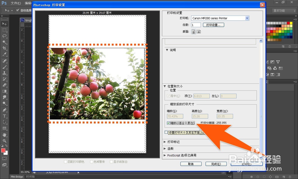Select the Magic Wand tool
Image resolution: width=298 pixels, height=179 pixels.
tap(4, 42)
